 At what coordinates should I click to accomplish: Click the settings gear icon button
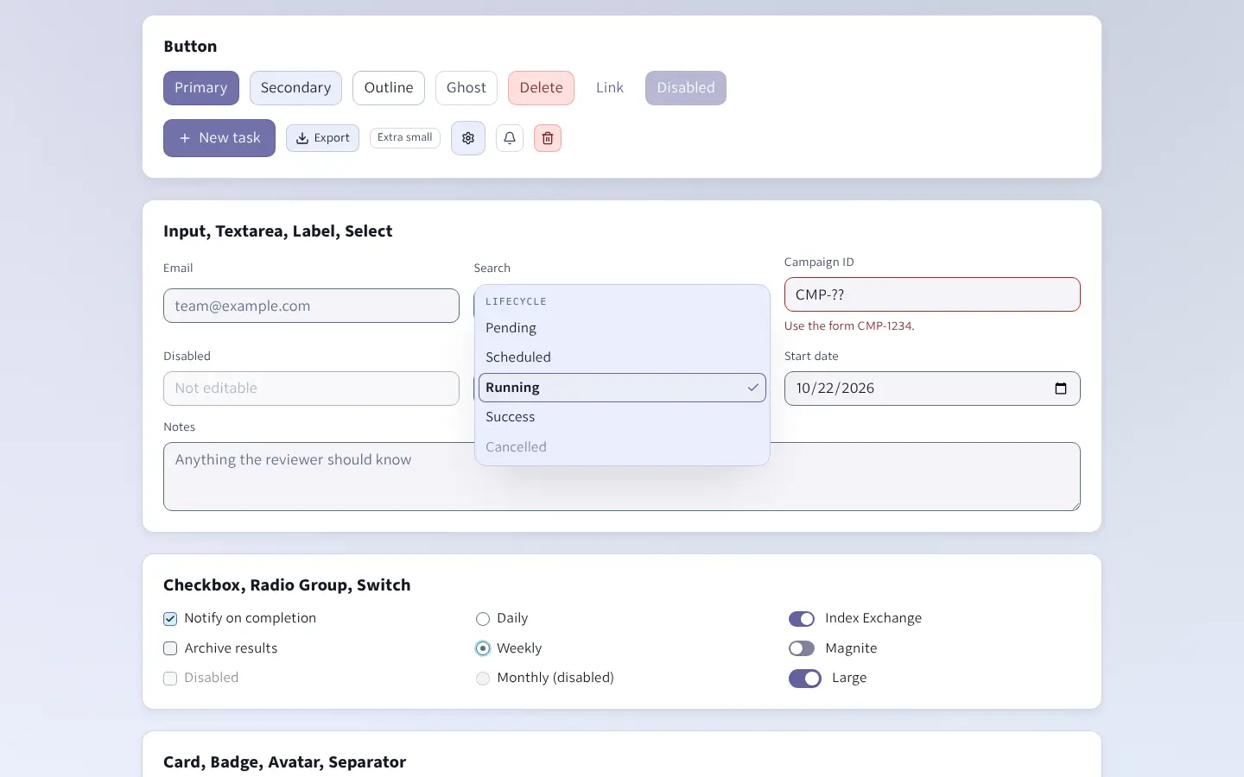click(x=468, y=138)
